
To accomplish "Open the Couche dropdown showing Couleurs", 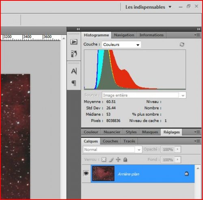I will coord(121,45).
